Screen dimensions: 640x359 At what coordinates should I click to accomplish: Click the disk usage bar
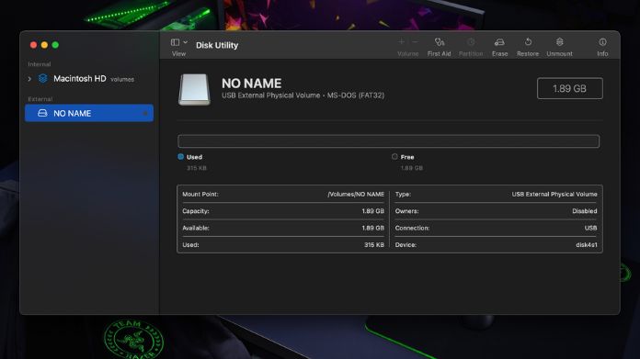[x=389, y=141]
